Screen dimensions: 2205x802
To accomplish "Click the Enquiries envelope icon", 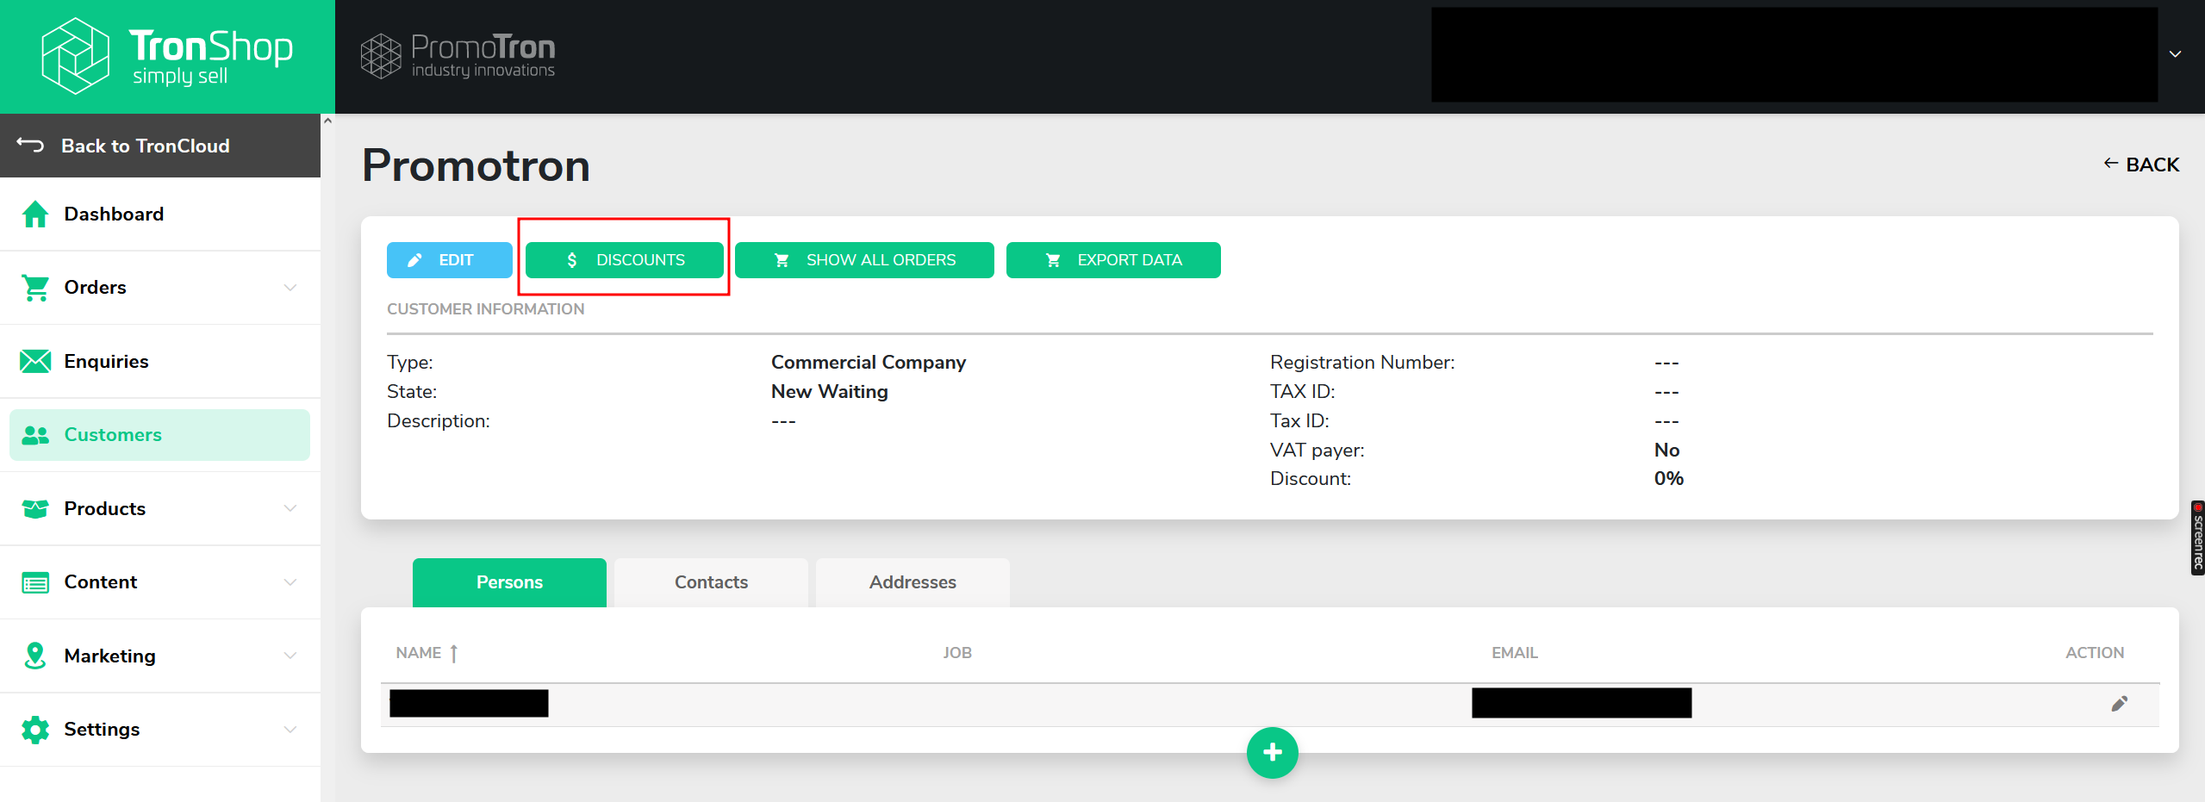I will pos(34,361).
